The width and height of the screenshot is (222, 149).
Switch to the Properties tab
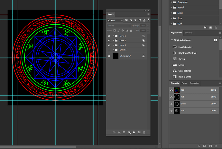pyautogui.click(x=194, y=83)
